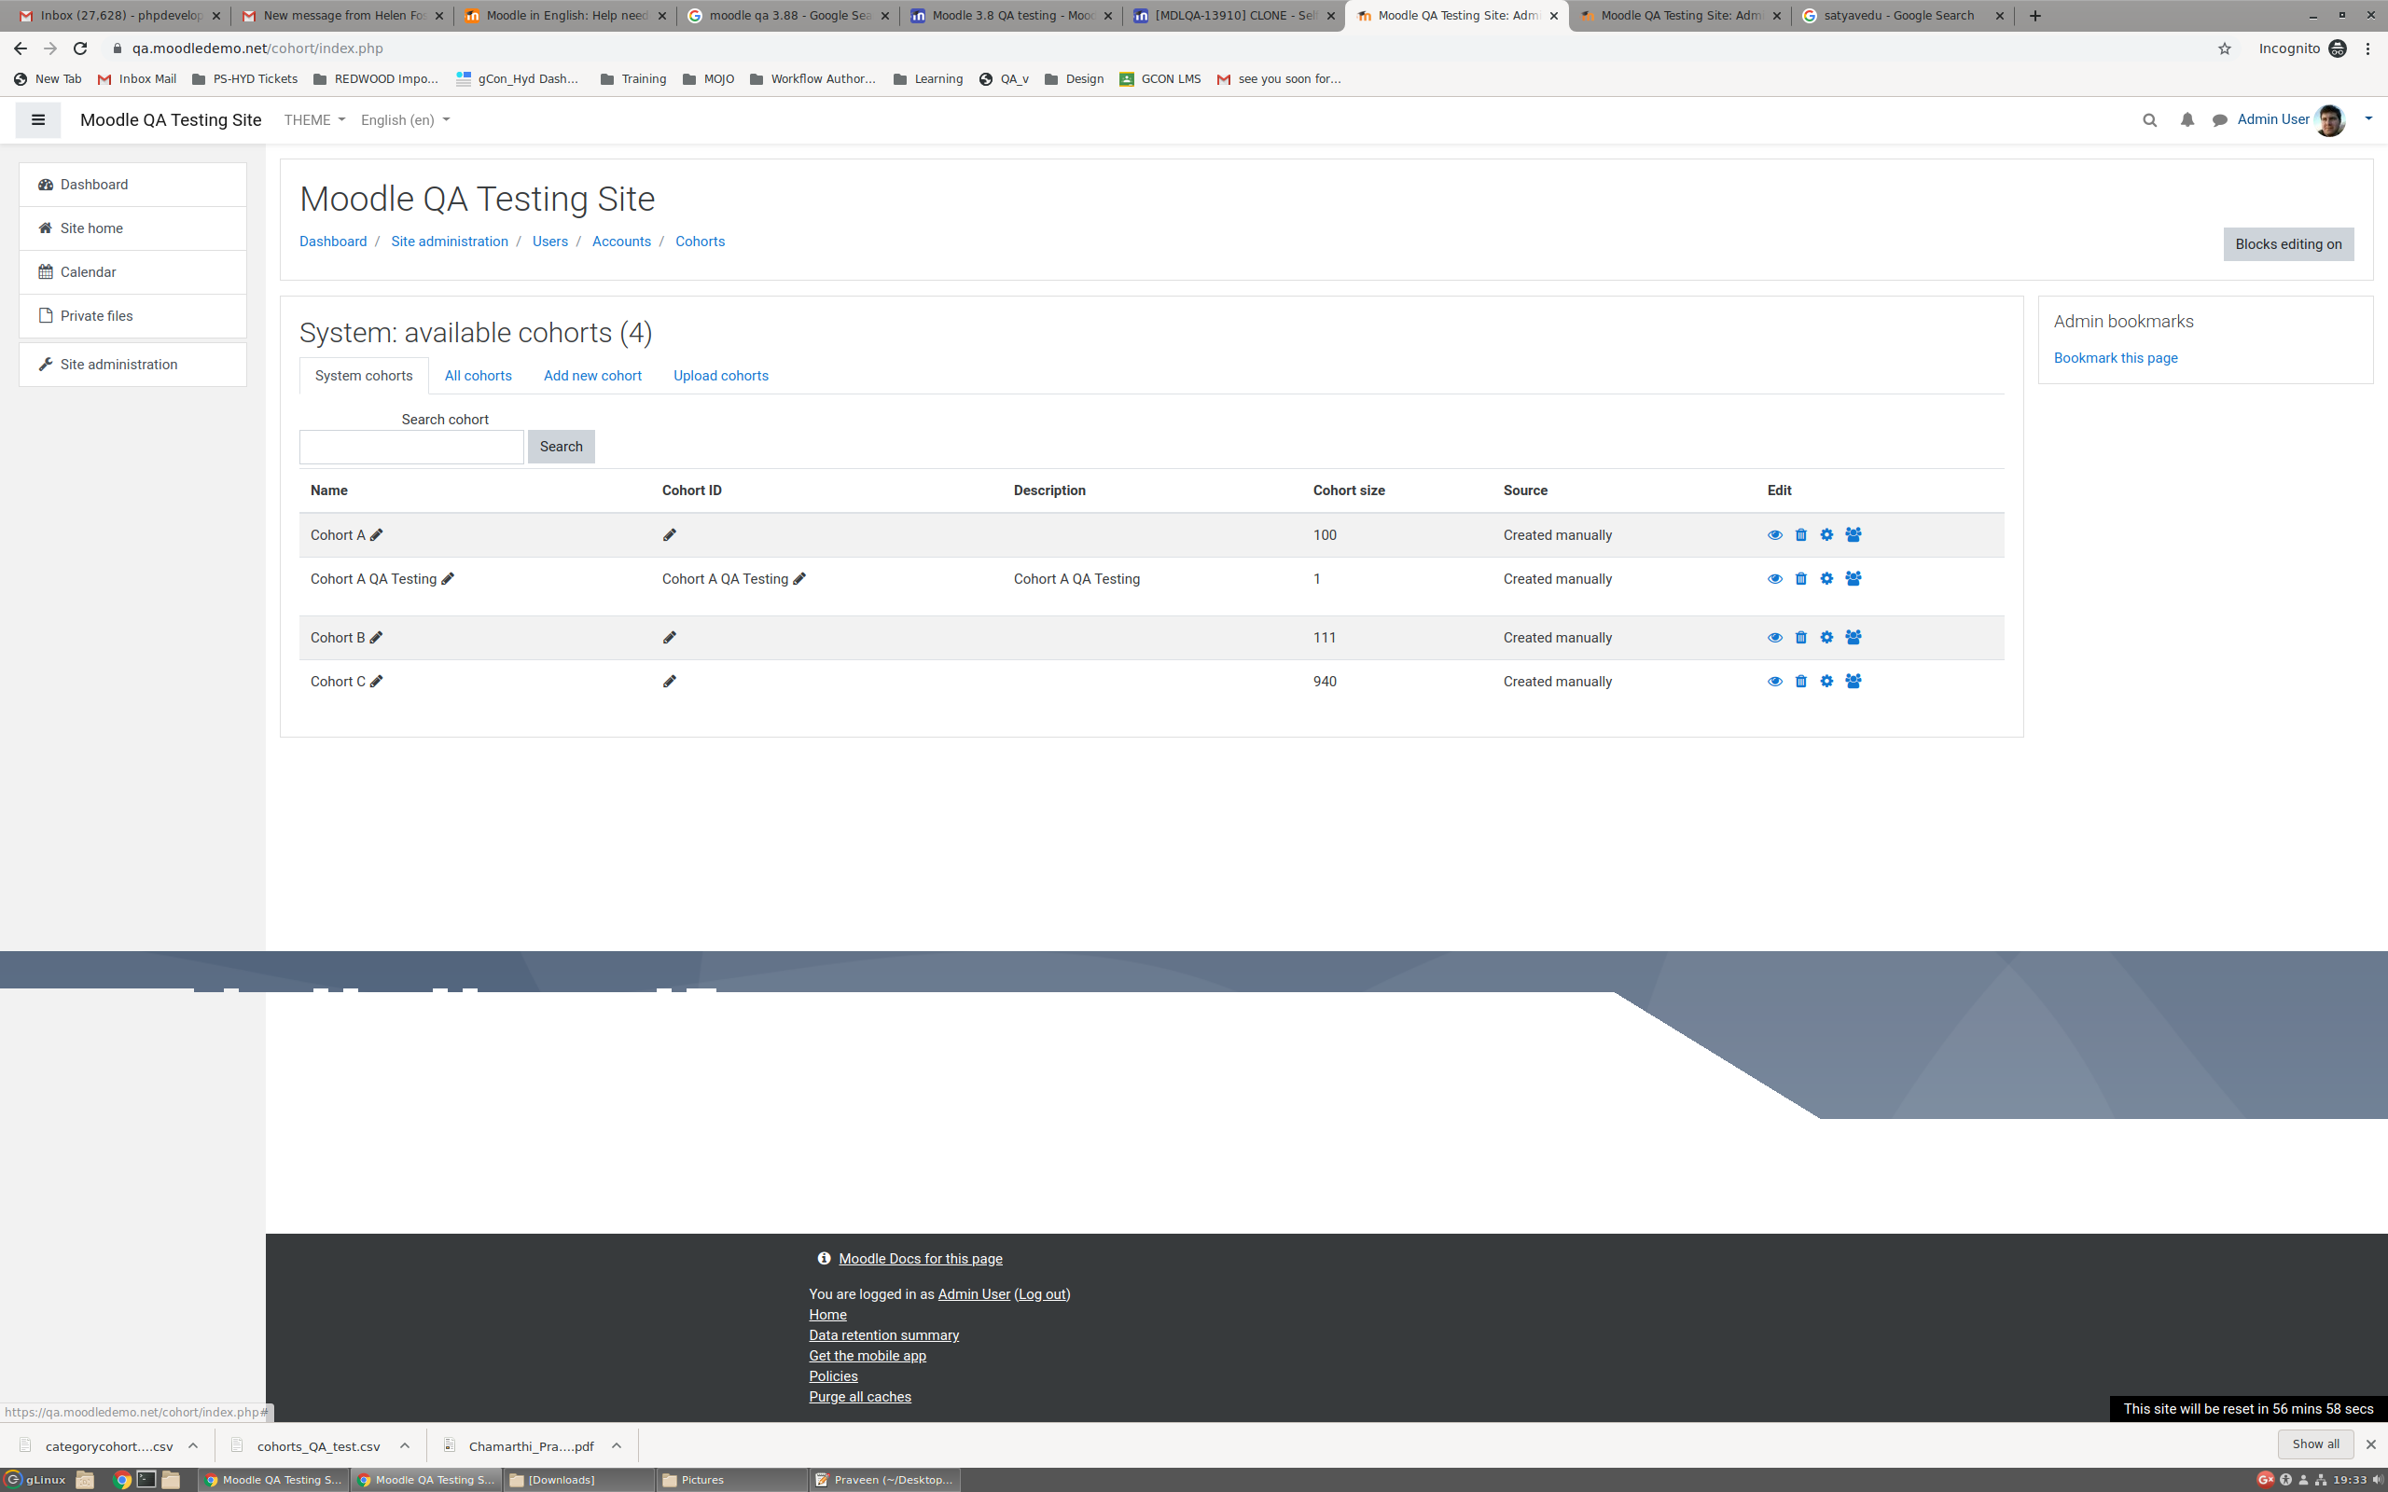Viewport: 2388px width, 1492px height.
Task: Expand the user menu arrow beside avatar
Action: click(2367, 119)
